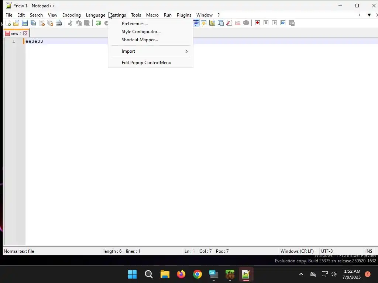This screenshot has width=378, height=283.
Task: Launch Firefox from the taskbar
Action: 181,274
